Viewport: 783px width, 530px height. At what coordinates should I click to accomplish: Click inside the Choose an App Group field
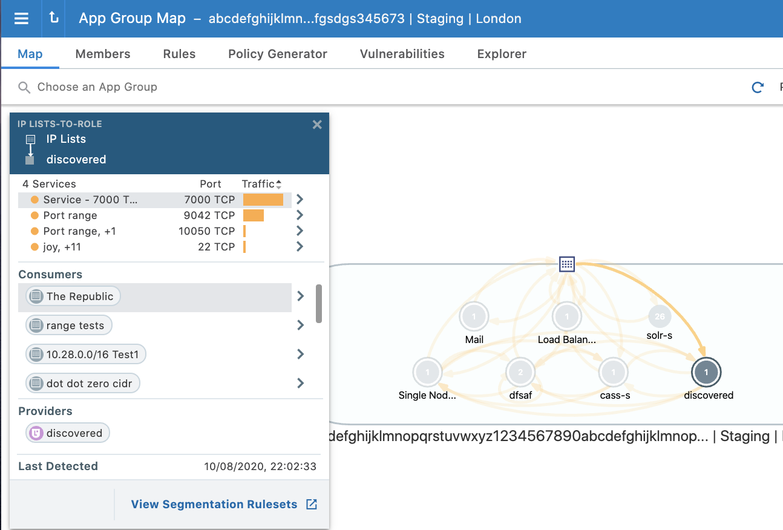tap(97, 87)
